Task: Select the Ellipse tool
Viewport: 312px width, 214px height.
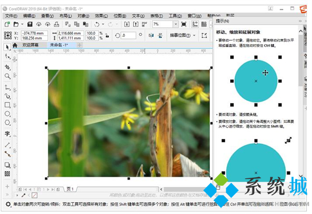Action: pyautogui.click(x=7, y=114)
